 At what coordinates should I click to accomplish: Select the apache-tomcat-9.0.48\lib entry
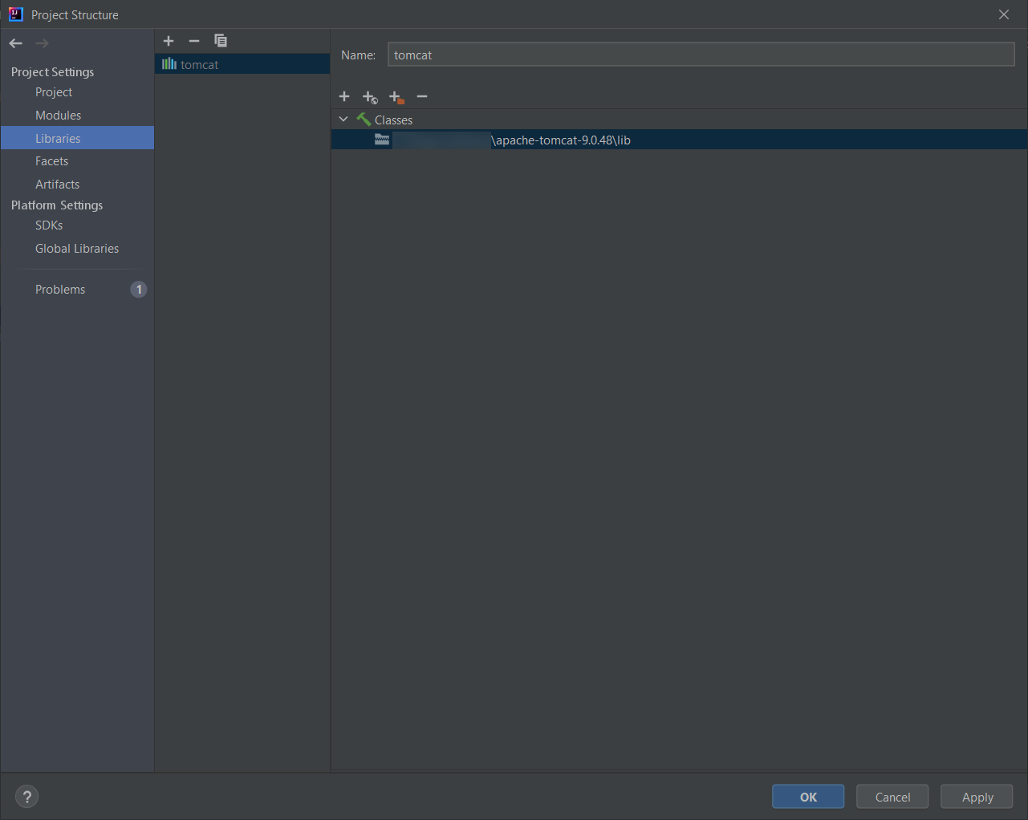(x=679, y=140)
